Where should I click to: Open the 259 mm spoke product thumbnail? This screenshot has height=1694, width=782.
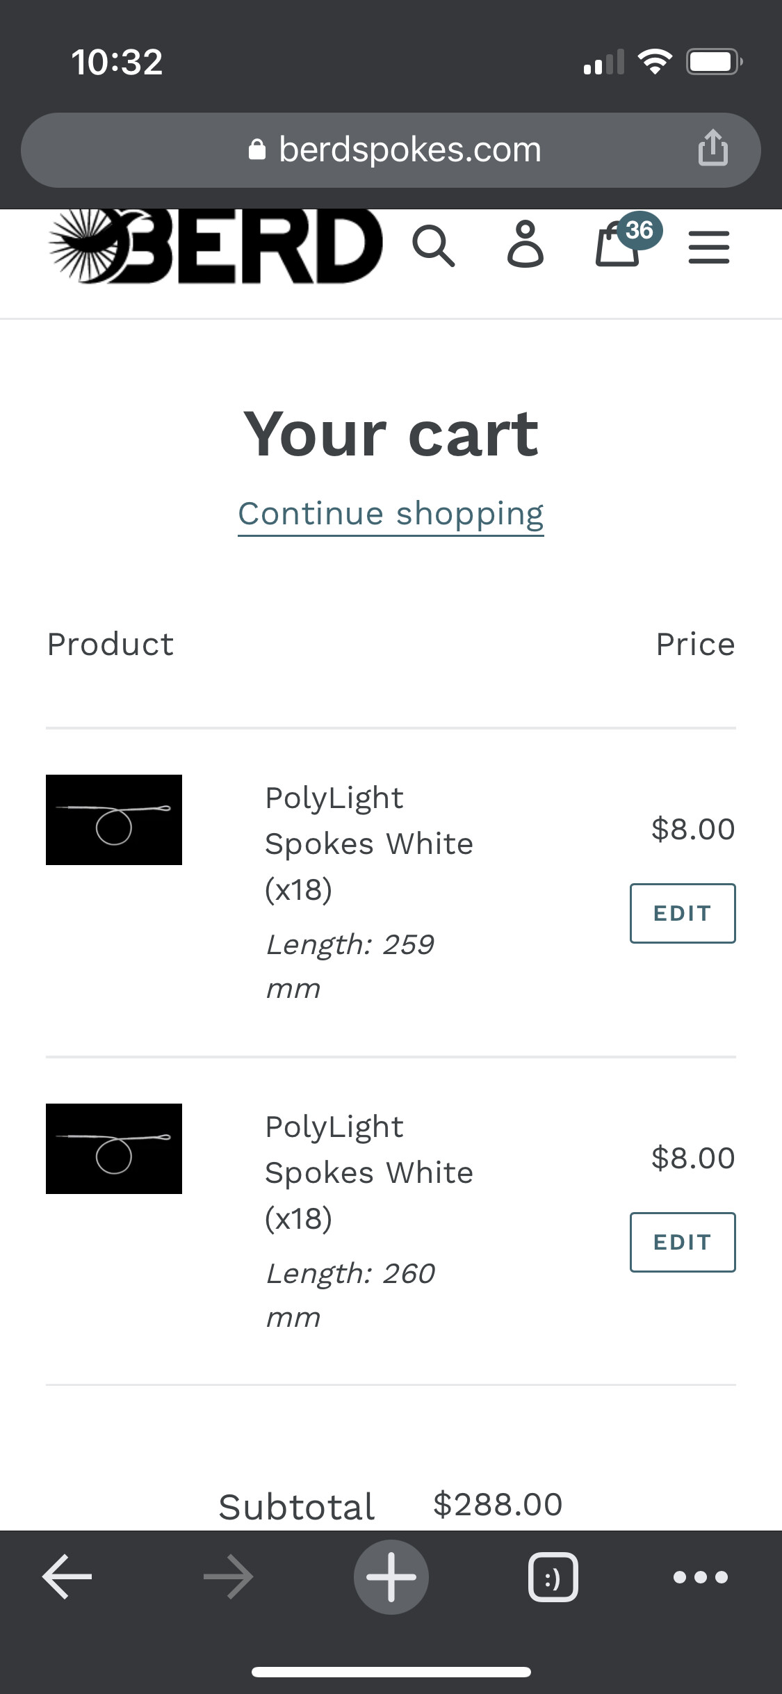tap(114, 820)
